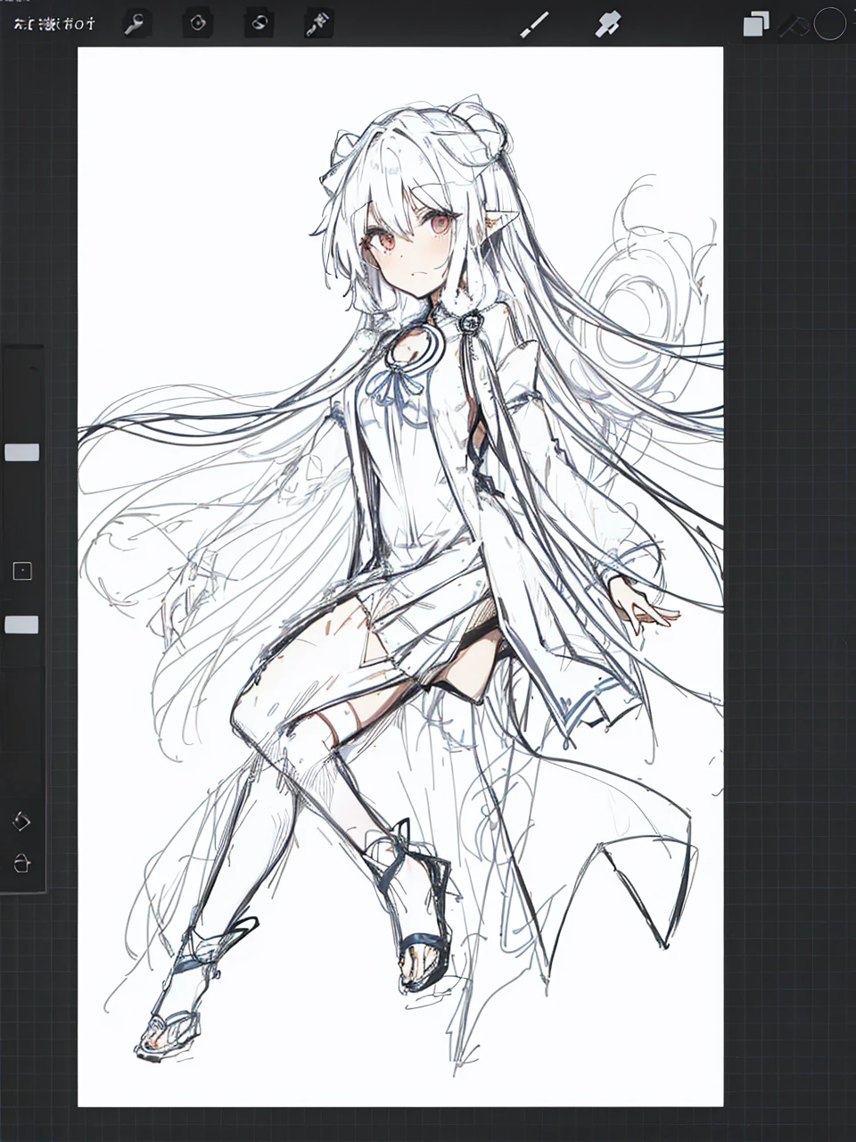Screen dimensions: 856x1142
Task: Click the undo arrow in sidebar
Action: (x=22, y=822)
